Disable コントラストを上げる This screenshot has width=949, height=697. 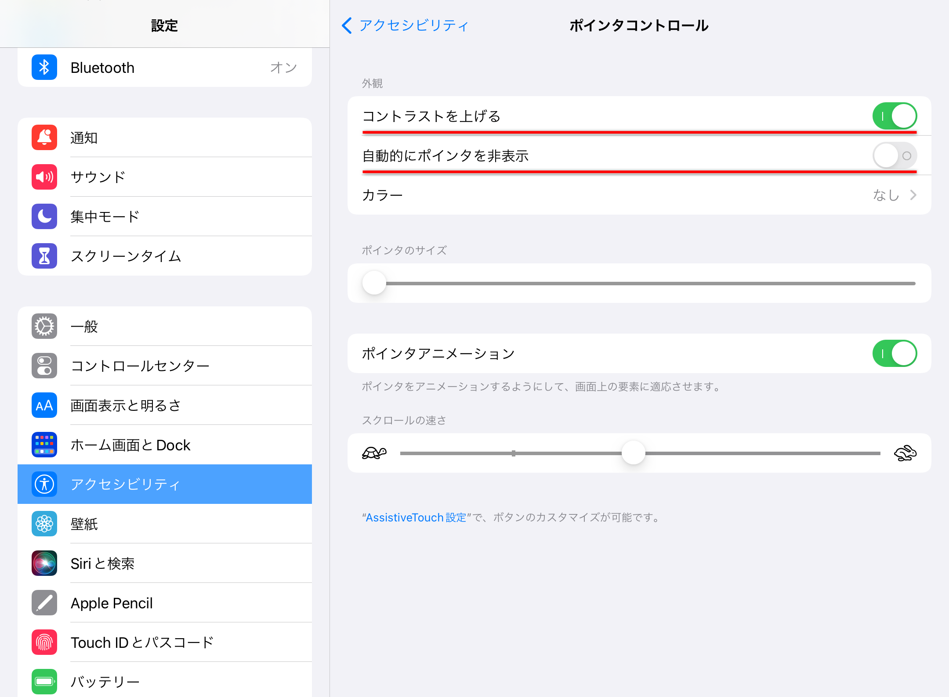[x=894, y=116]
